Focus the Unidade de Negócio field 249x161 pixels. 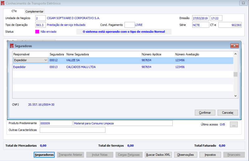point(40,18)
